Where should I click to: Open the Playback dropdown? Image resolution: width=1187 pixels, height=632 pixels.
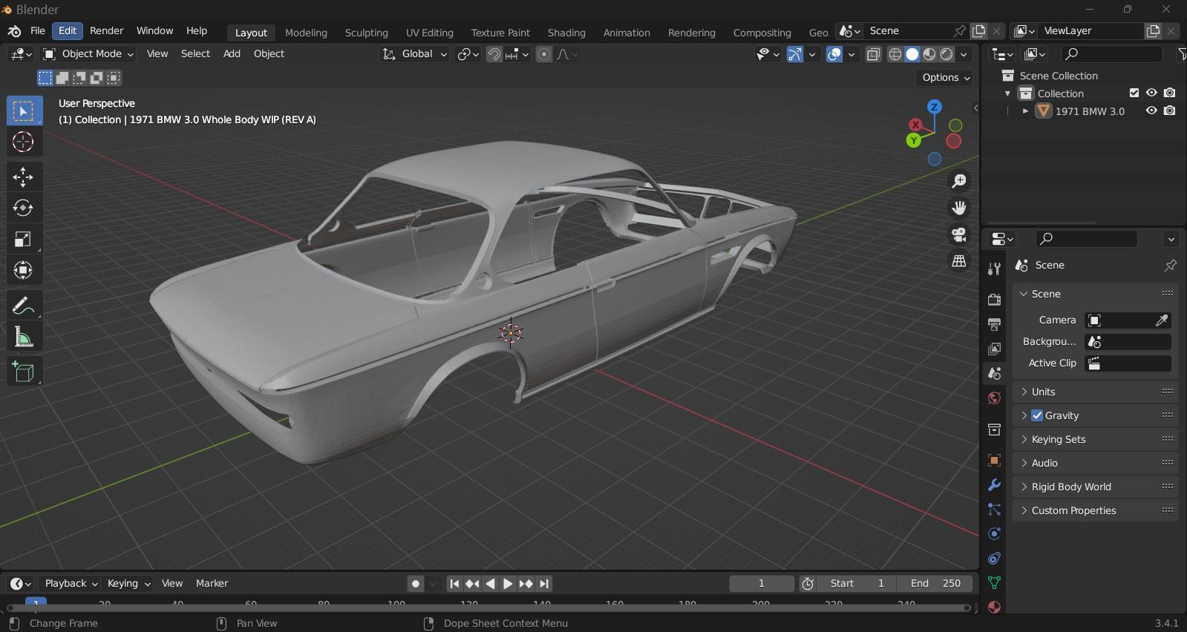[x=71, y=584]
